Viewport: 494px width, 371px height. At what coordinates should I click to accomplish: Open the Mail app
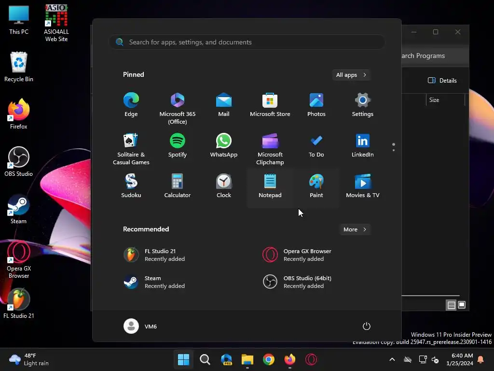[224, 105]
